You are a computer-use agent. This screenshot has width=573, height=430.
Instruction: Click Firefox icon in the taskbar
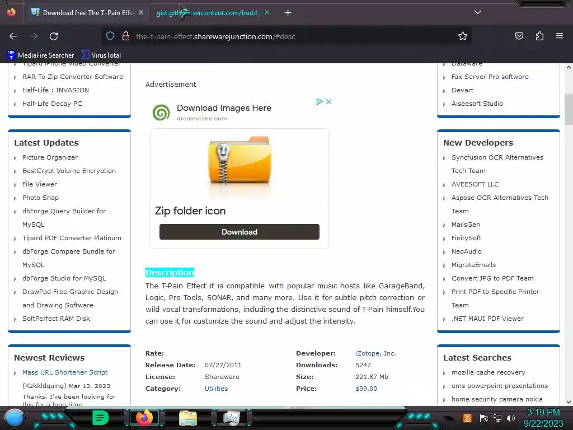[144, 418]
